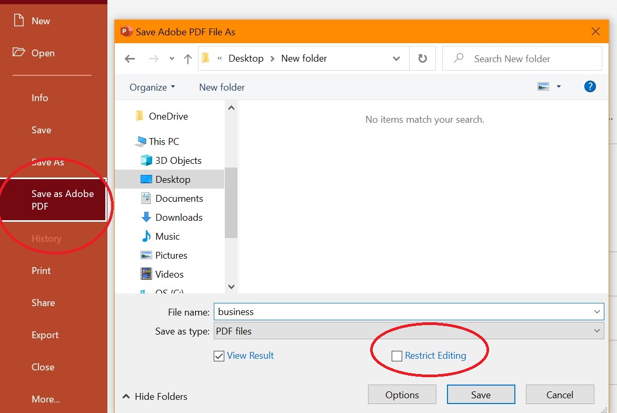Open the Print backstage page

pyautogui.click(x=41, y=270)
